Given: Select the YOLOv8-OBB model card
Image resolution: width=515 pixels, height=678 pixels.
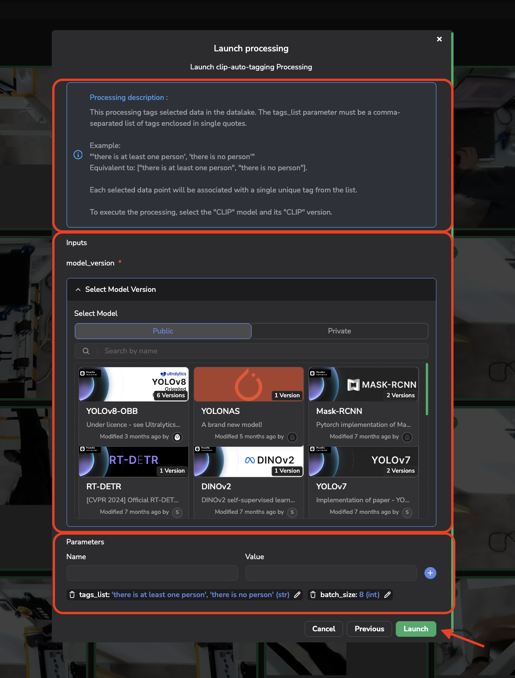Looking at the screenshot, I should click(x=134, y=407).
